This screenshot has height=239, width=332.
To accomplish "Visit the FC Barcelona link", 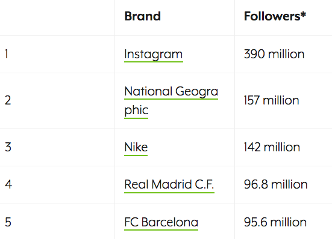I will pyautogui.click(x=161, y=223).
